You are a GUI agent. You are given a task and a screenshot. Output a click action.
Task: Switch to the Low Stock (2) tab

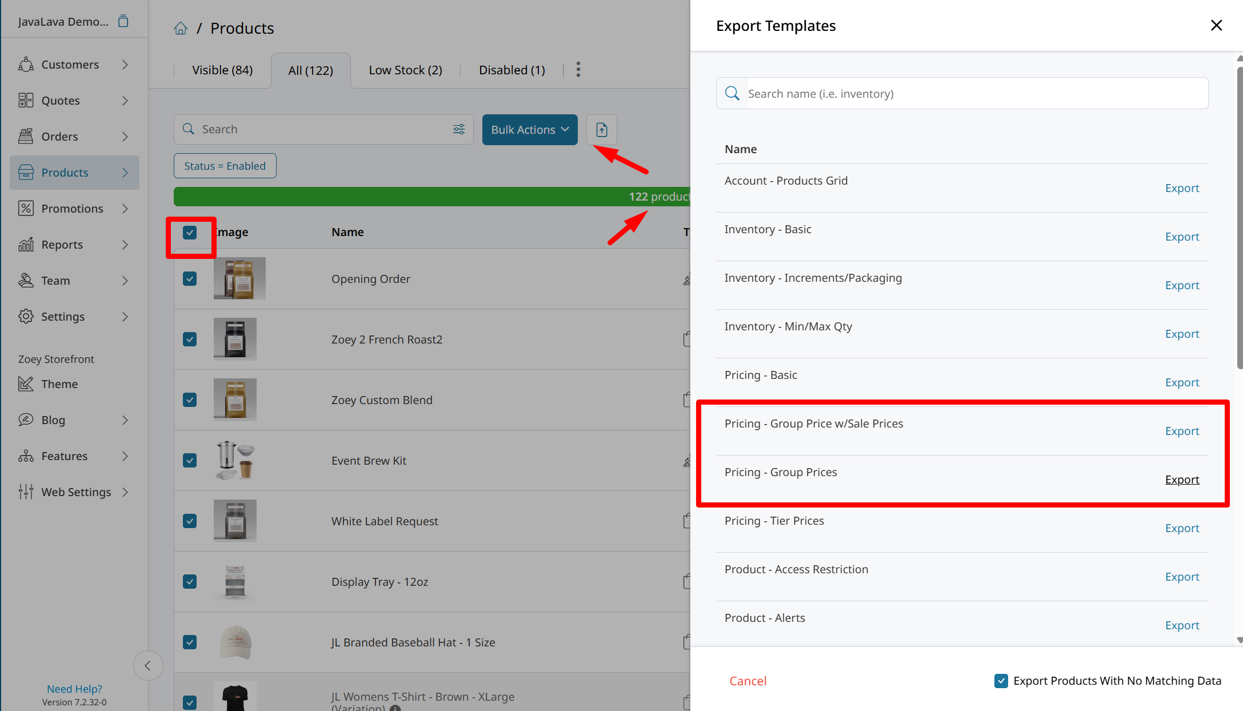coord(405,70)
